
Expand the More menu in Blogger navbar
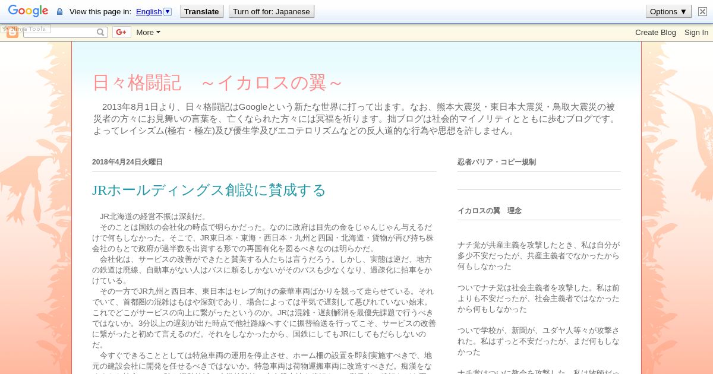pos(148,32)
